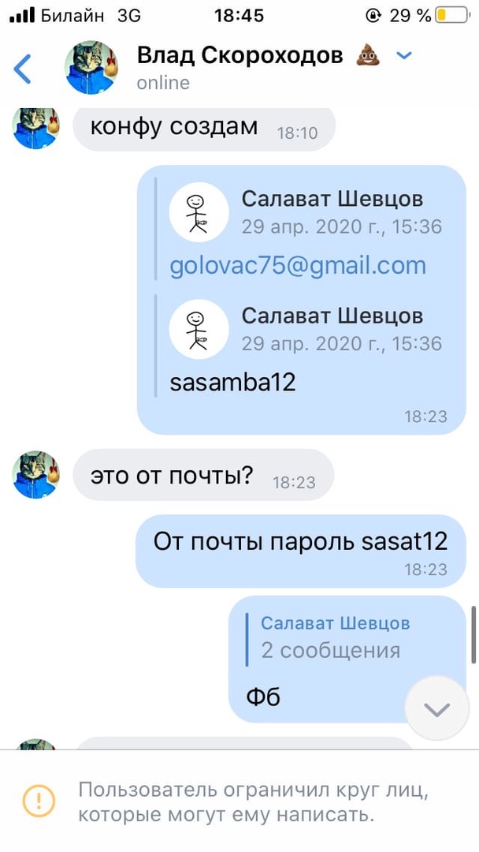
Task: Open the cat avatar next to "конфу создам"
Action: 35,127
